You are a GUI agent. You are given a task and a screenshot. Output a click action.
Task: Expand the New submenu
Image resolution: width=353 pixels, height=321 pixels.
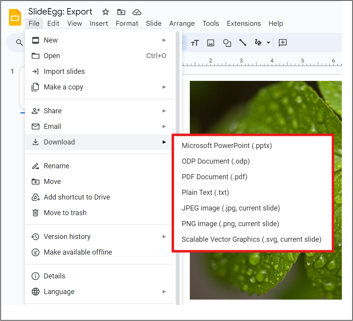[x=100, y=40]
